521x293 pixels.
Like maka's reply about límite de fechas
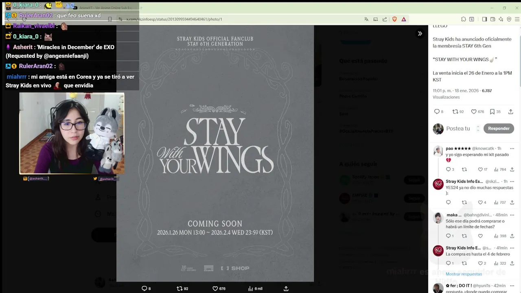[480, 236]
